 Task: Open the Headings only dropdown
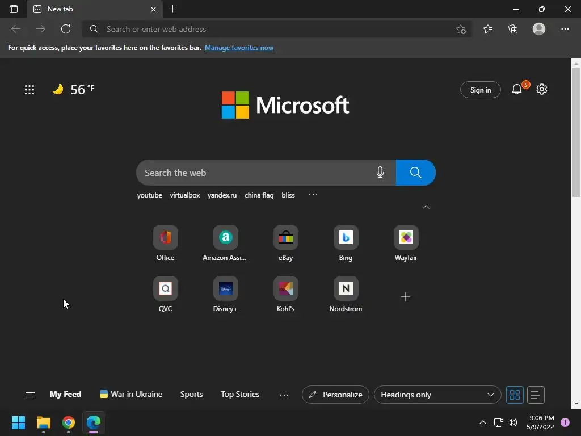(437, 395)
